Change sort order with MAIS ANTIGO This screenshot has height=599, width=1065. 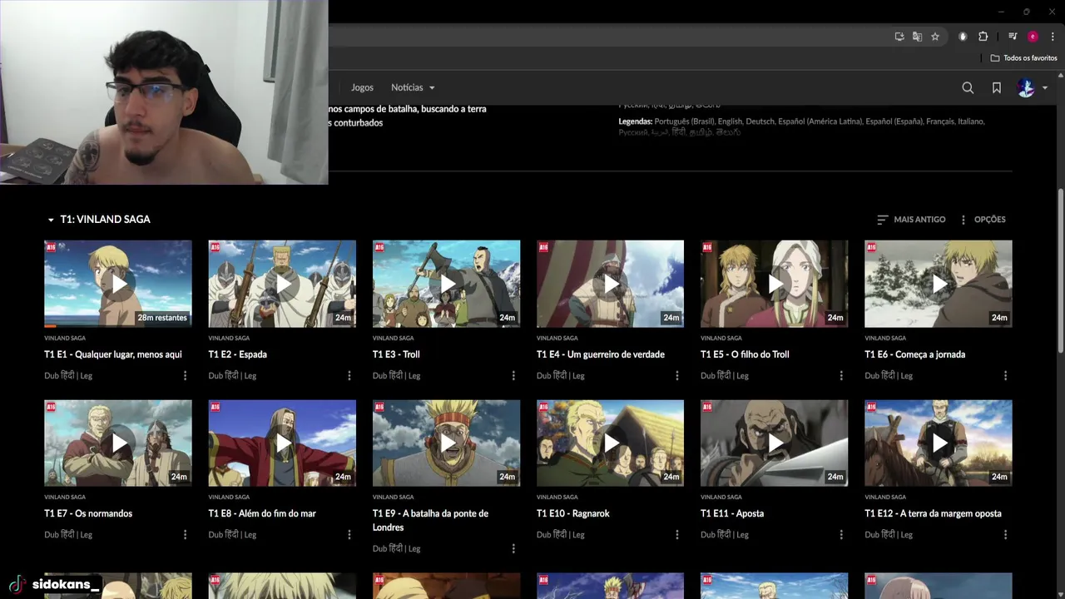[911, 220]
